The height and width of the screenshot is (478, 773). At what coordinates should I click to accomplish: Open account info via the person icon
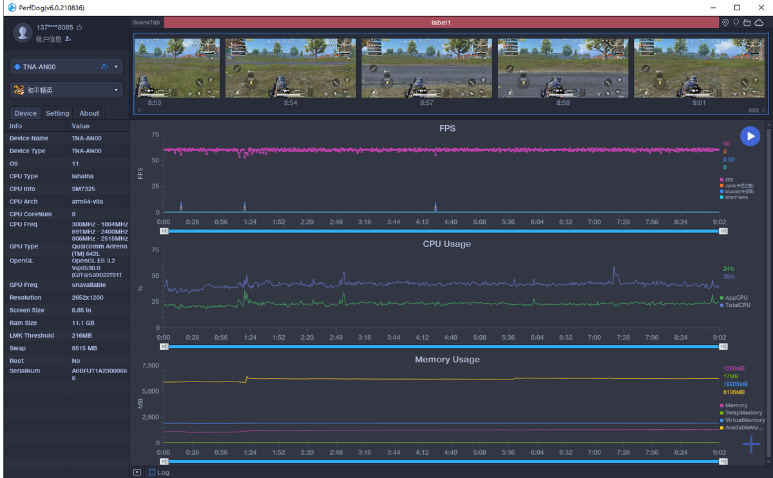(68, 39)
